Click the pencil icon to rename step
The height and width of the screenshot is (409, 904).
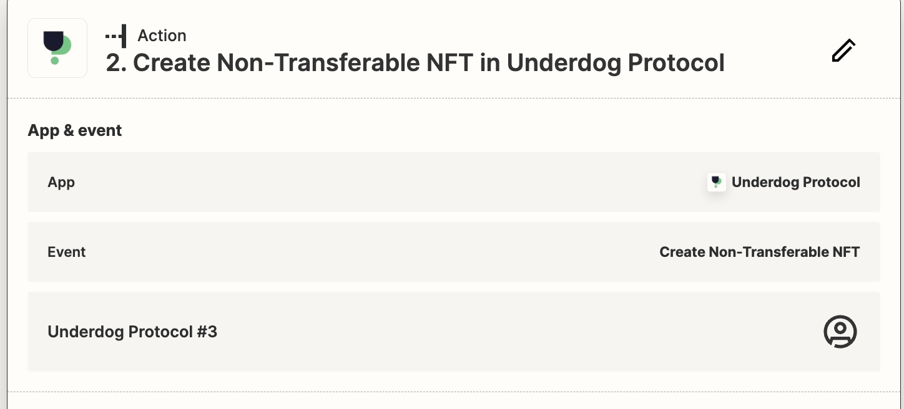(x=843, y=51)
